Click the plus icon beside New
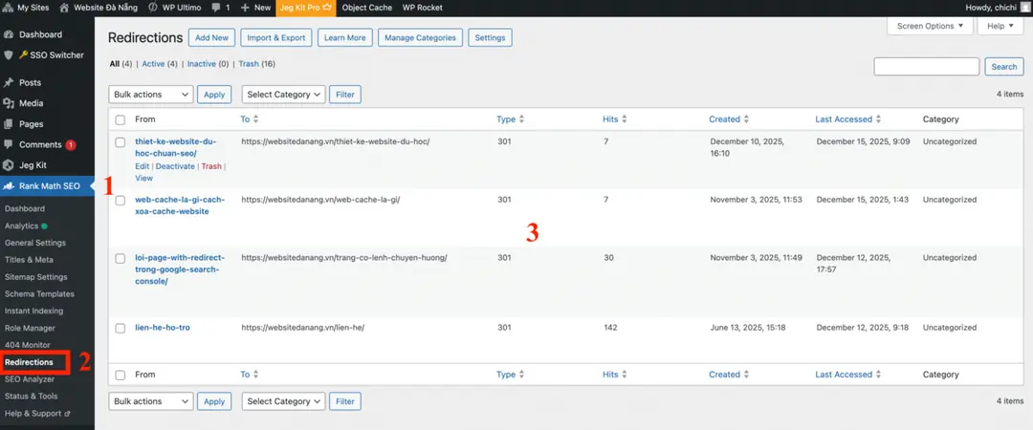 pos(245,8)
